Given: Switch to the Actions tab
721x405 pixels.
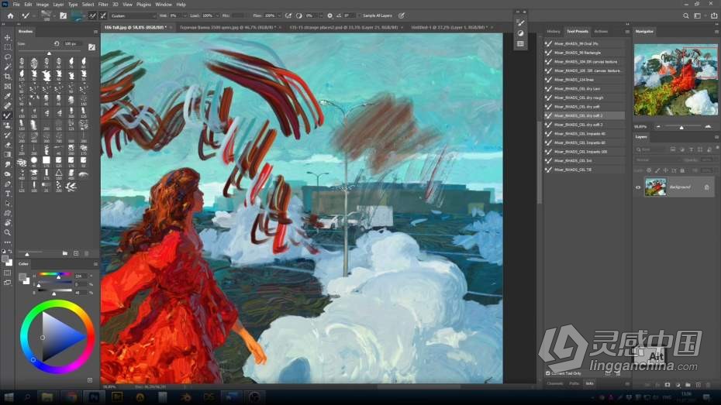Looking at the screenshot, I should click(x=601, y=31).
